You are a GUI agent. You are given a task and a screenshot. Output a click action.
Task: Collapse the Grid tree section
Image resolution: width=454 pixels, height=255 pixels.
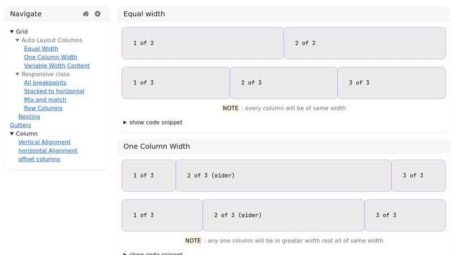tap(12, 32)
